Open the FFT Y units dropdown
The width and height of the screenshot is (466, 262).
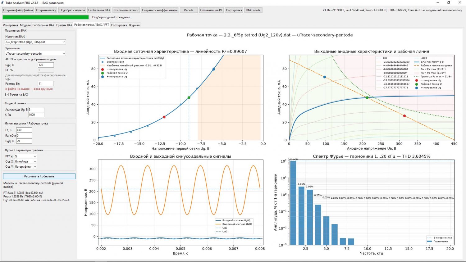point(25,156)
